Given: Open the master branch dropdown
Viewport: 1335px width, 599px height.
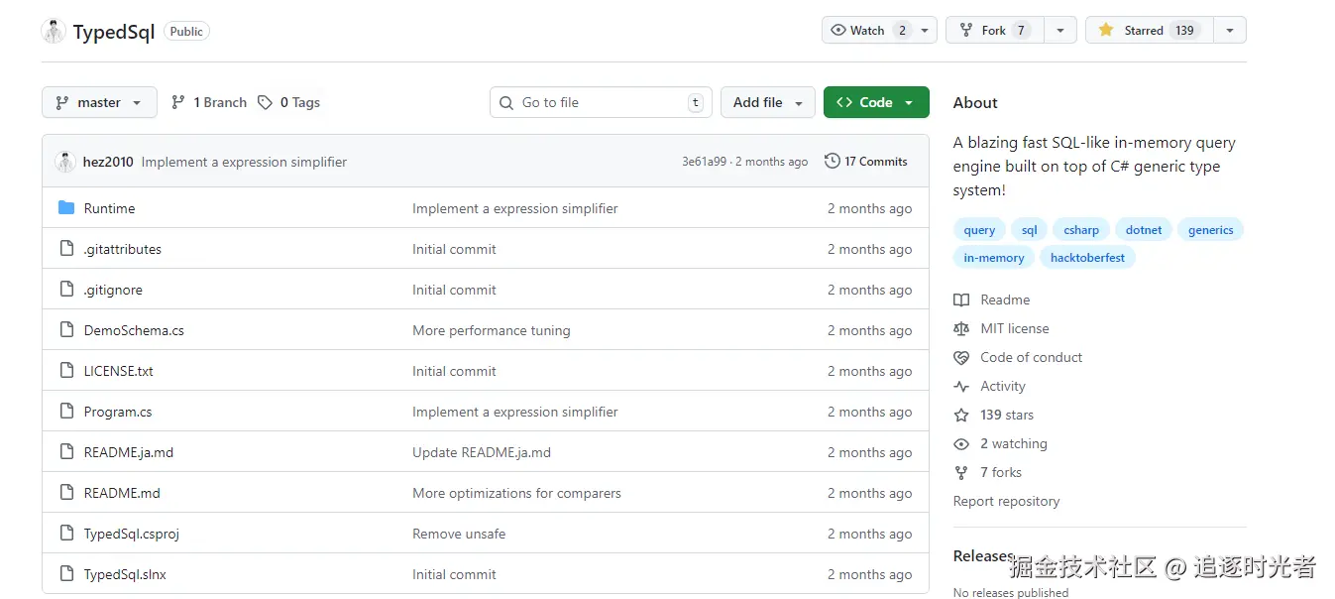Looking at the screenshot, I should tap(99, 102).
